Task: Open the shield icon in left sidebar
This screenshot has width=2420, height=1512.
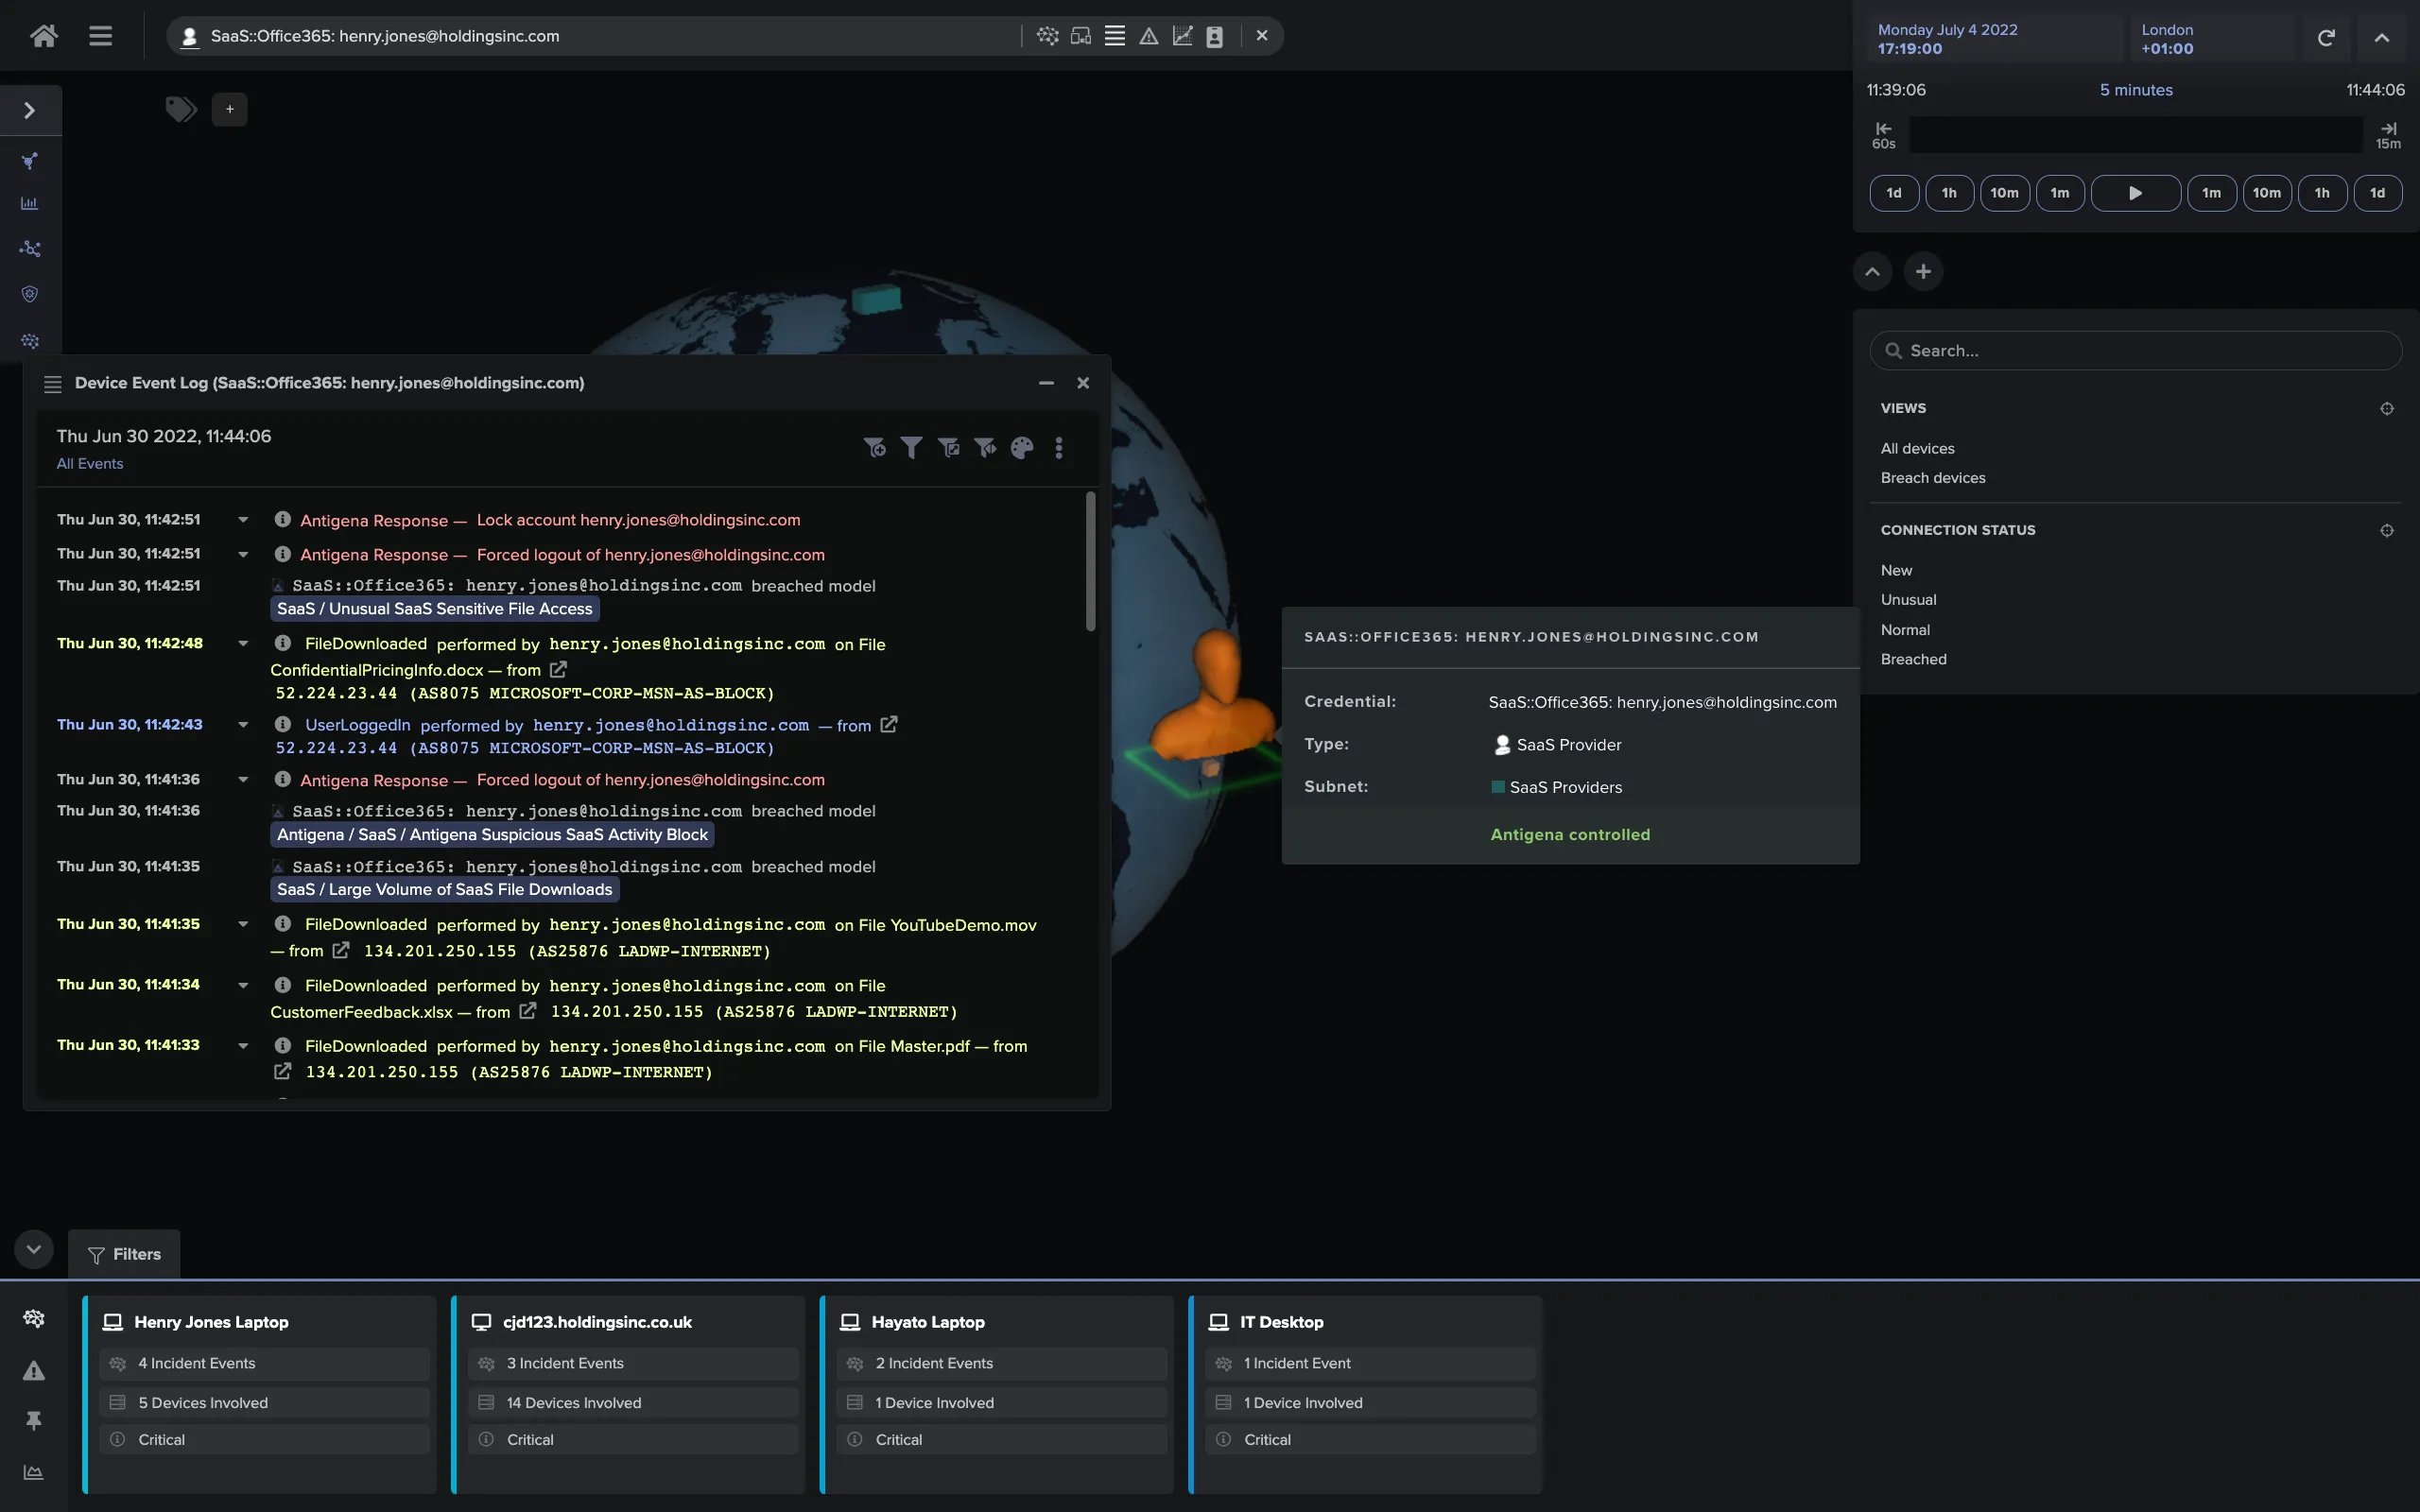Action: [x=30, y=294]
